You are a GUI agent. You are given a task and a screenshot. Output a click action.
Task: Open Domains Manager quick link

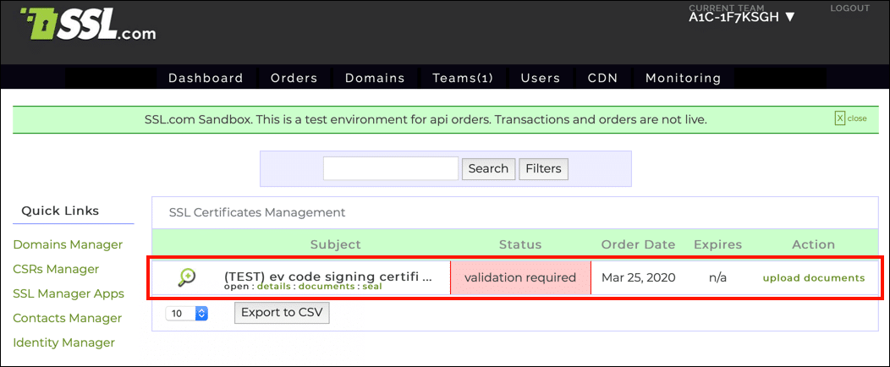(x=68, y=244)
